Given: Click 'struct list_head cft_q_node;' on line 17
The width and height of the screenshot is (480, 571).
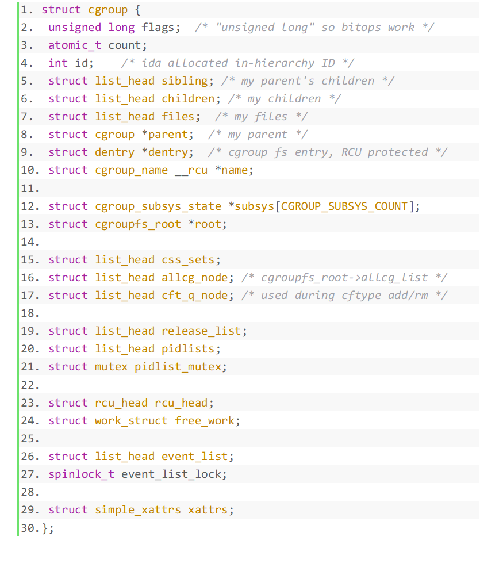Looking at the screenshot, I should [141, 296].
